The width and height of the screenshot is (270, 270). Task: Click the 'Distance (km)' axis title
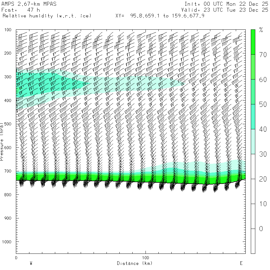click(135, 263)
